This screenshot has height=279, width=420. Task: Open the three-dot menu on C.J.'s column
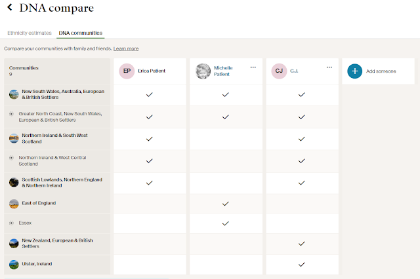click(329, 67)
